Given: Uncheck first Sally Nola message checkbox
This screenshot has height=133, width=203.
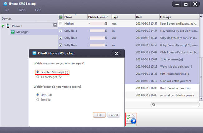Looking at the screenshot, I should click(x=61, y=31).
